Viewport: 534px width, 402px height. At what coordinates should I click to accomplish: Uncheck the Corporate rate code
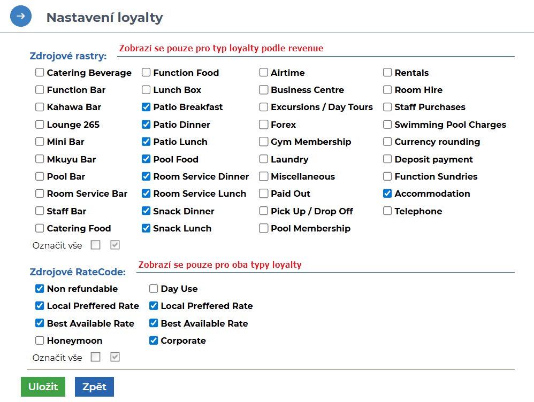(x=154, y=340)
